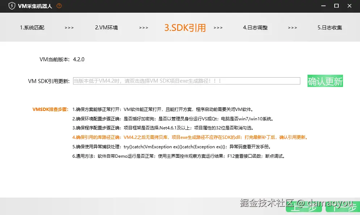Screen dimensions: 360x215
Task: Click troubleshooting line 5.确保使用异常捕获处理
Action: click(x=172, y=147)
